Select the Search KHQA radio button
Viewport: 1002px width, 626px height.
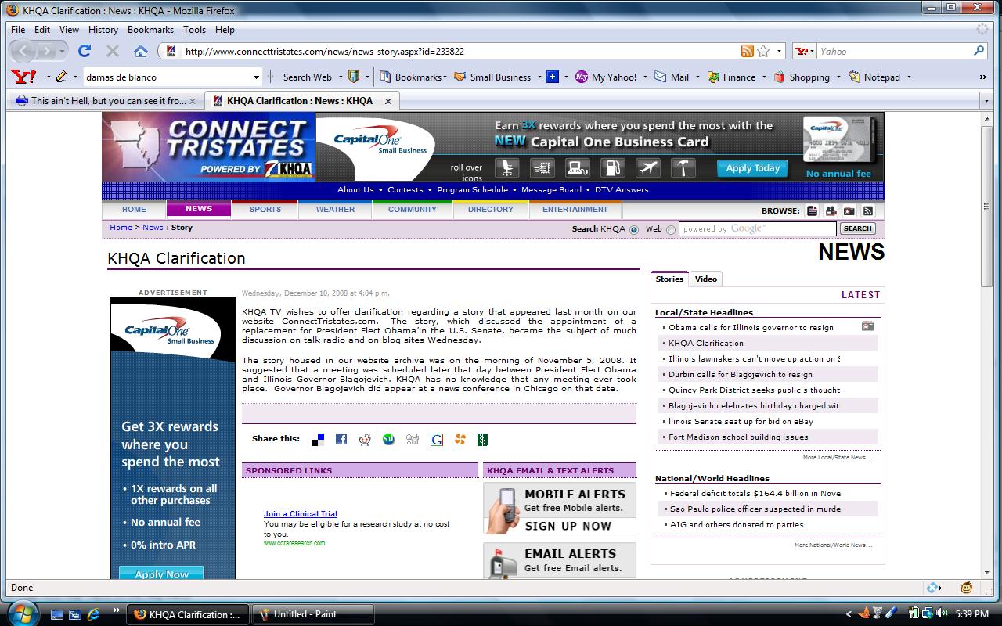click(x=634, y=229)
